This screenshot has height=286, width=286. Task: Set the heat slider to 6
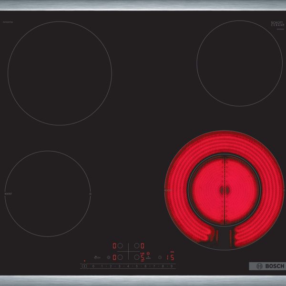tap(145, 266)
